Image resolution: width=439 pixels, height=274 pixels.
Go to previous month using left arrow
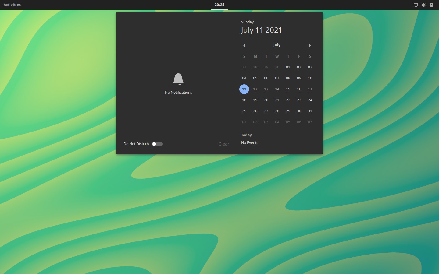(244, 45)
